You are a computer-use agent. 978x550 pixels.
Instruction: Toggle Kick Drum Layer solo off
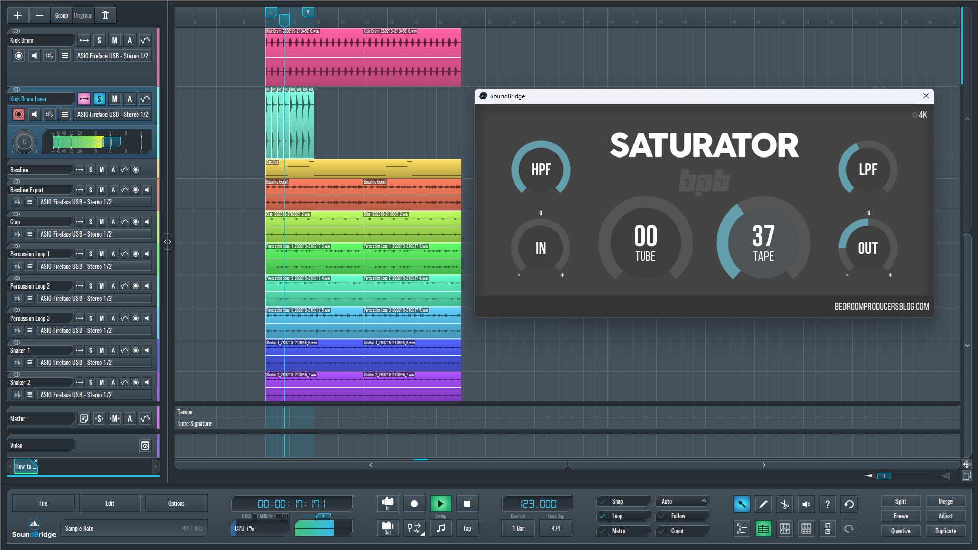tap(99, 99)
